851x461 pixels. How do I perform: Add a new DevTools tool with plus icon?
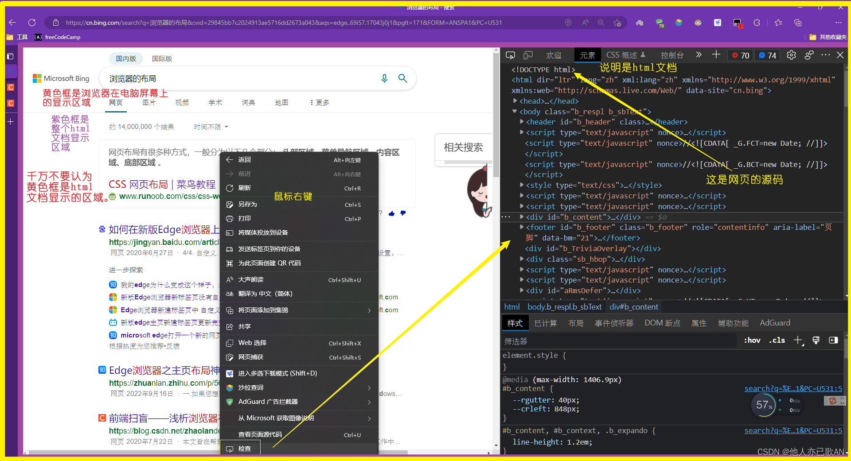click(x=716, y=54)
